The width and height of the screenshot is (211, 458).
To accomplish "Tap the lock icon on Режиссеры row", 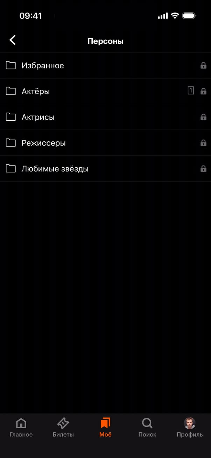I will (x=203, y=143).
